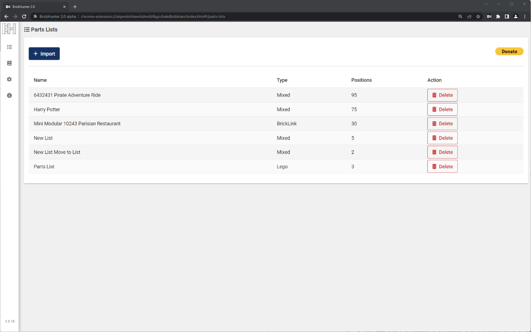Click the Name column header
531x332 pixels.
[x=40, y=80]
